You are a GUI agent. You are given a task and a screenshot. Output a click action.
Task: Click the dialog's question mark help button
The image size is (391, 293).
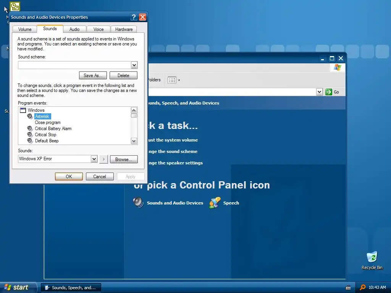(134, 17)
